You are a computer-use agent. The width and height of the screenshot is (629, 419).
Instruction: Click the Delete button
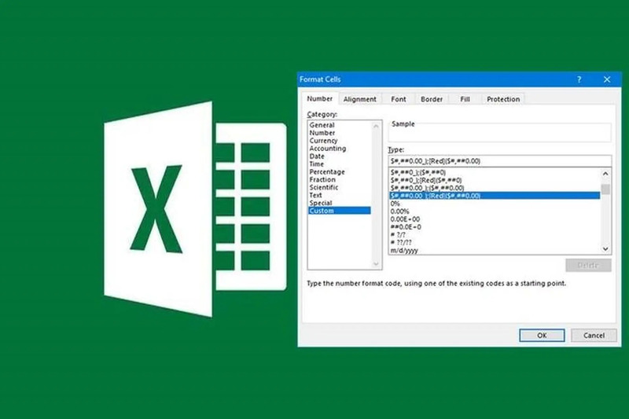click(588, 265)
